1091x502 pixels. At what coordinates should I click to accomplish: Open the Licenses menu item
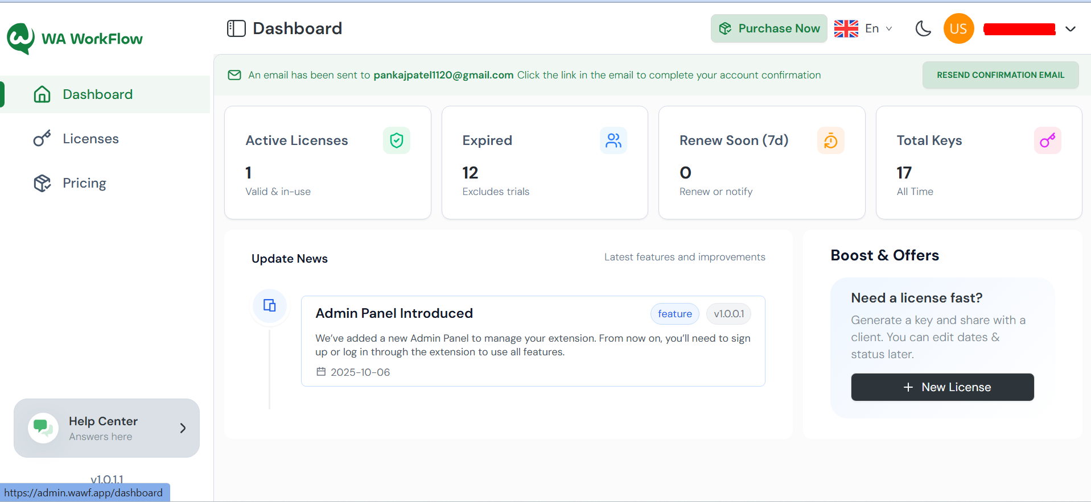pyautogui.click(x=90, y=139)
